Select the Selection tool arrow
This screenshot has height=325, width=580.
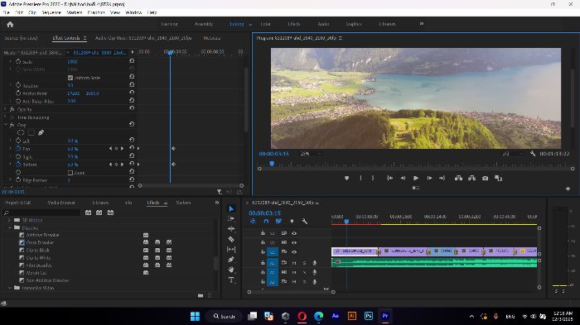pyautogui.click(x=231, y=208)
